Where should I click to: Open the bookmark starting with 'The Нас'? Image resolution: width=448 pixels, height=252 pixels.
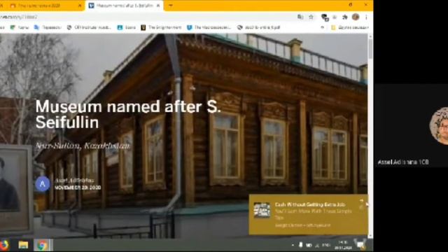click(209, 27)
